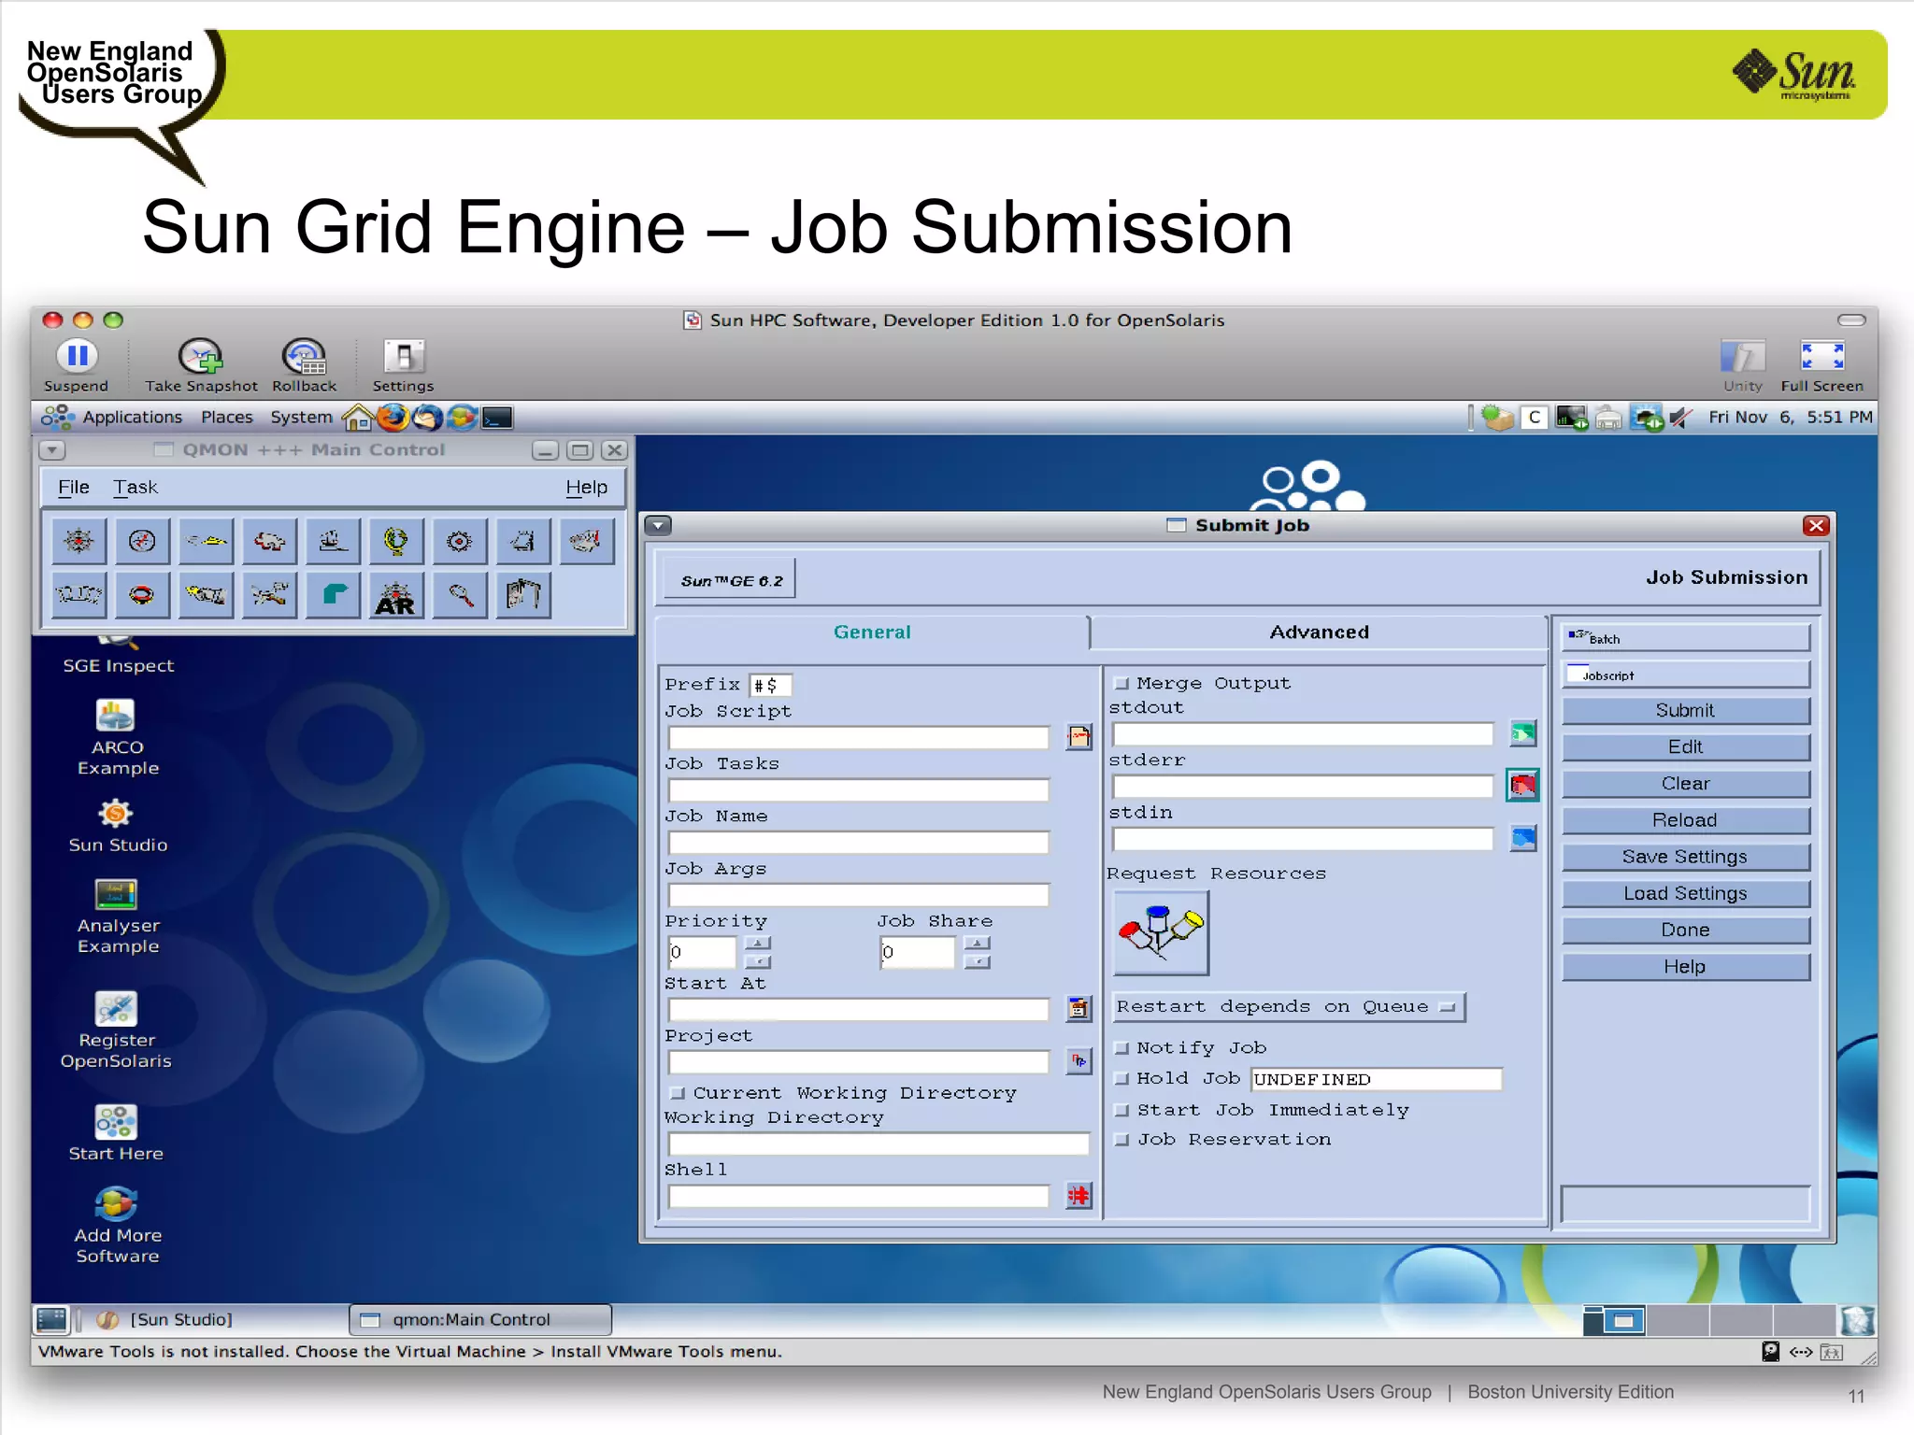Open stdin path selection icon

(x=1522, y=838)
